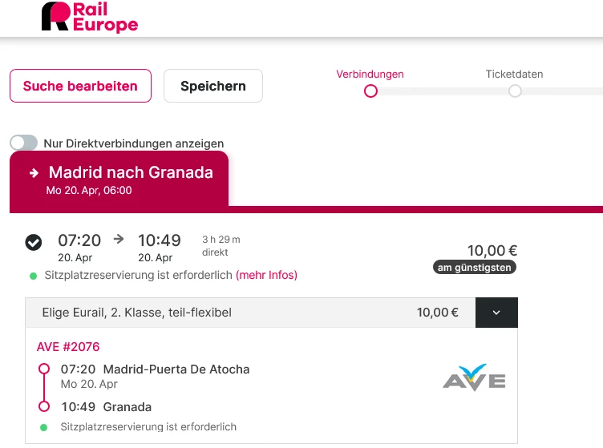Open the Elige Eurail fare selector

249,313
